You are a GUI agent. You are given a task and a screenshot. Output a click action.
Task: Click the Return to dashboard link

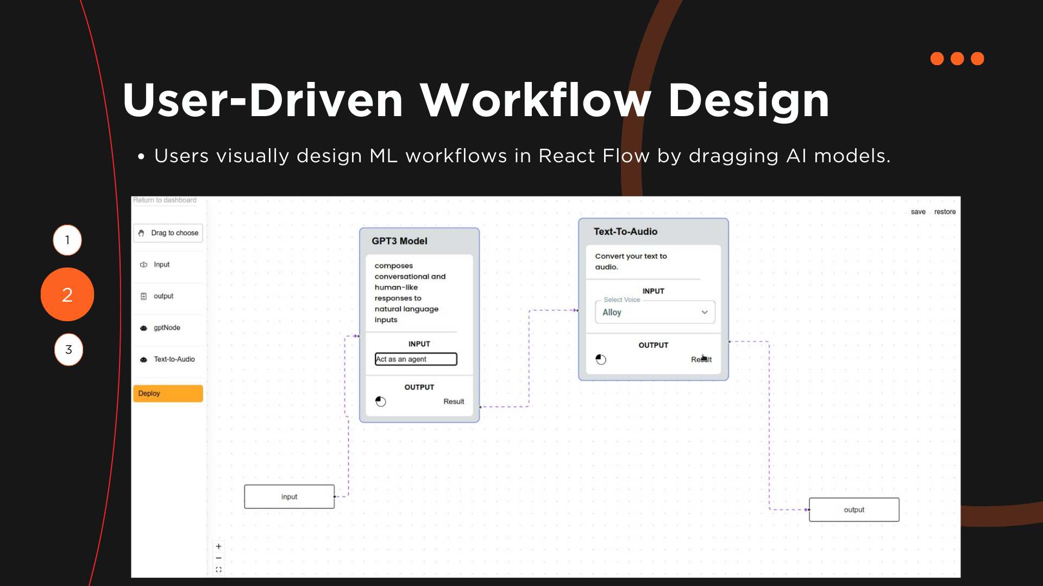click(165, 200)
